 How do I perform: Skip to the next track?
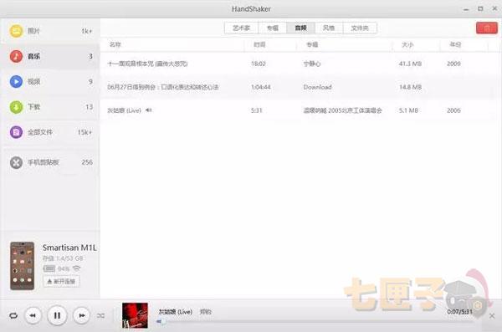81,315
